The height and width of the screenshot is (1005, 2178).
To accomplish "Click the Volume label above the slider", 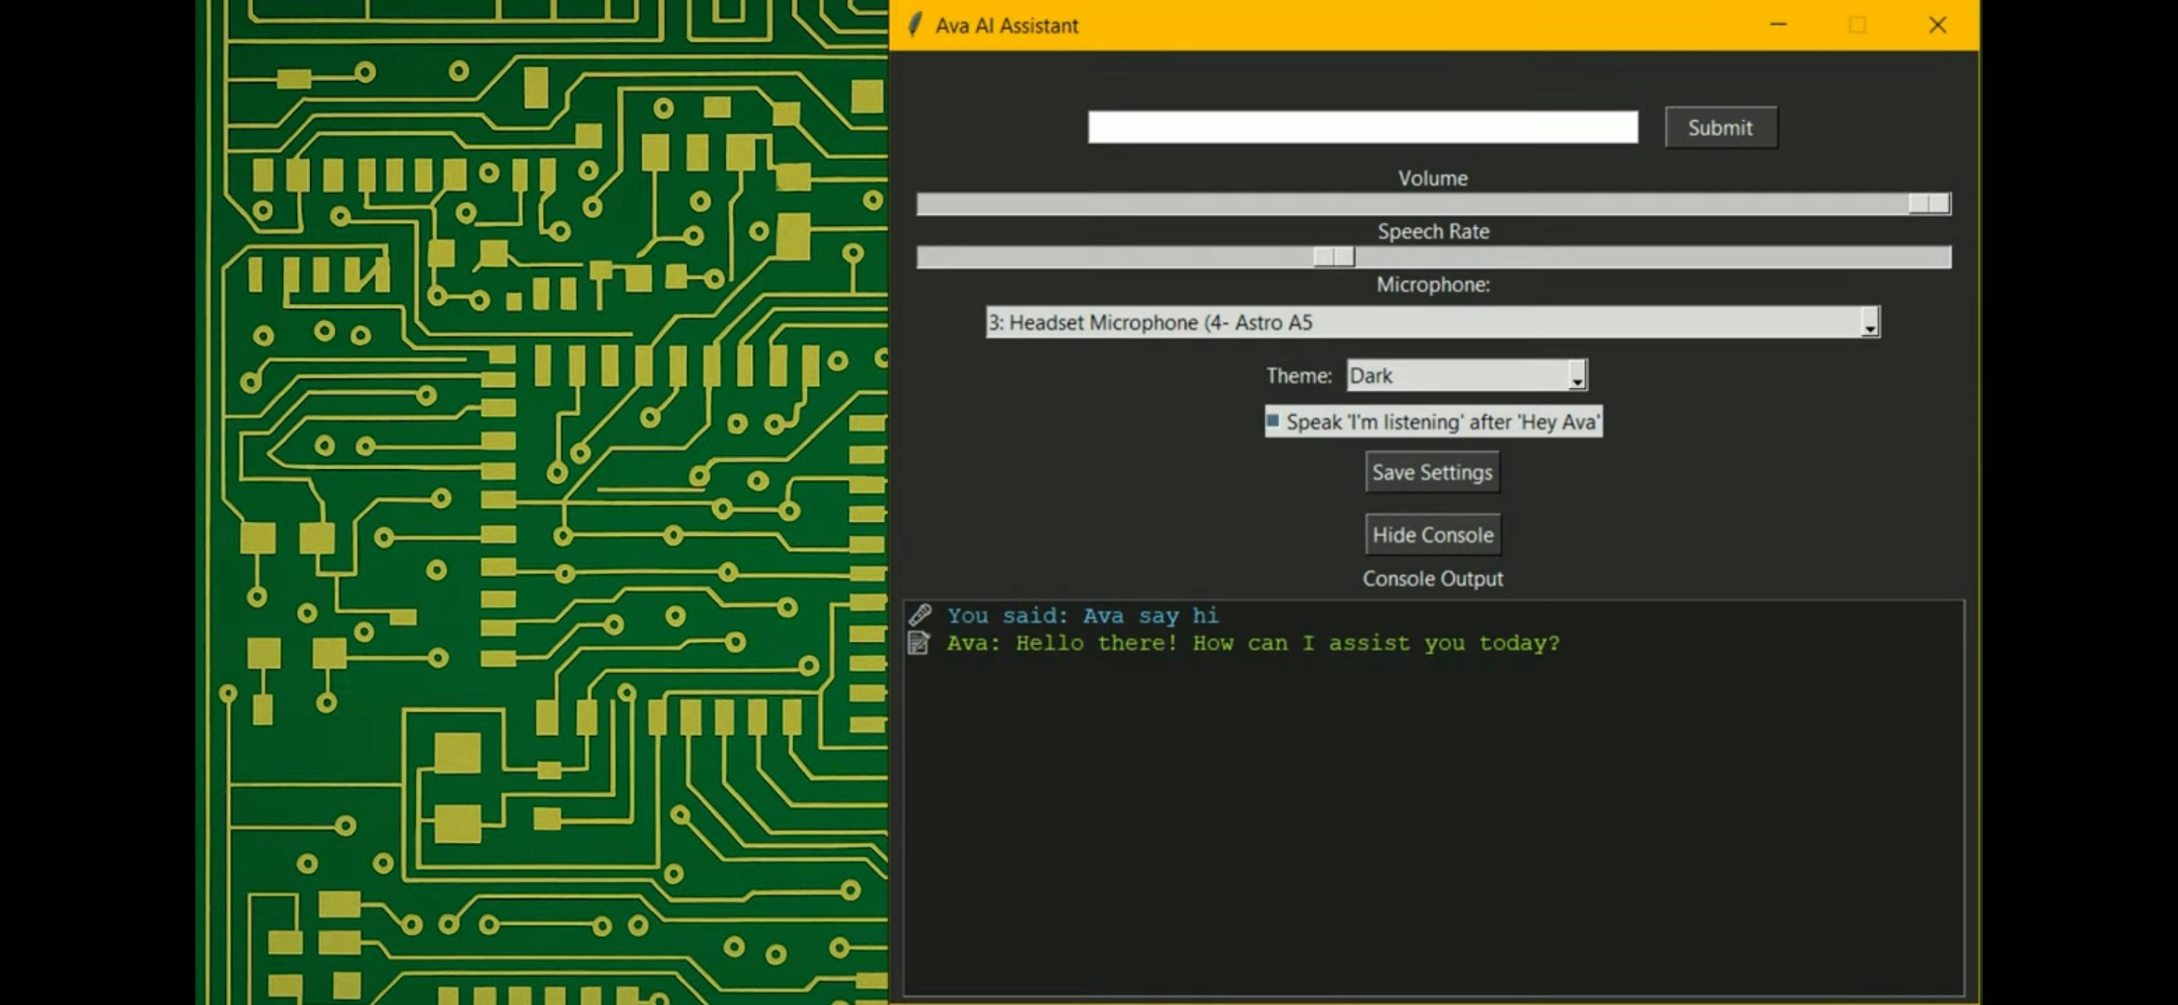I will coord(1432,178).
